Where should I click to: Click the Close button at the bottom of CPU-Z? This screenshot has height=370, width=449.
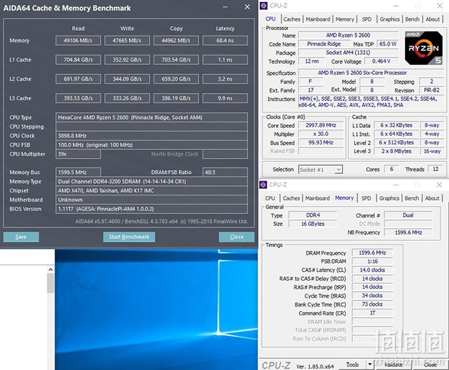click(x=430, y=365)
